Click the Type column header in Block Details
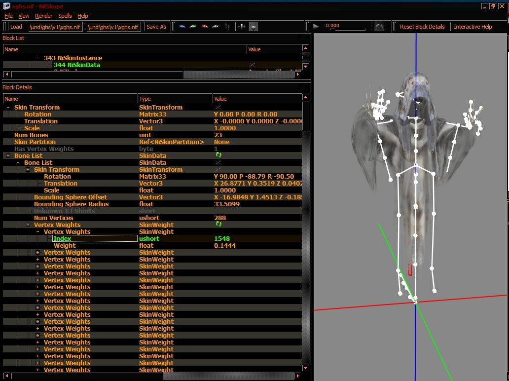This screenshot has height=381, width=509. (175, 99)
